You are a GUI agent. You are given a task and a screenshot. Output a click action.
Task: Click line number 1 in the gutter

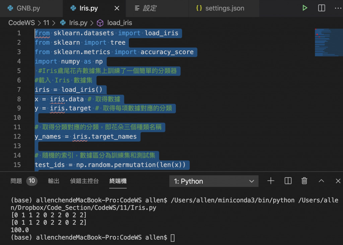[x=19, y=33]
